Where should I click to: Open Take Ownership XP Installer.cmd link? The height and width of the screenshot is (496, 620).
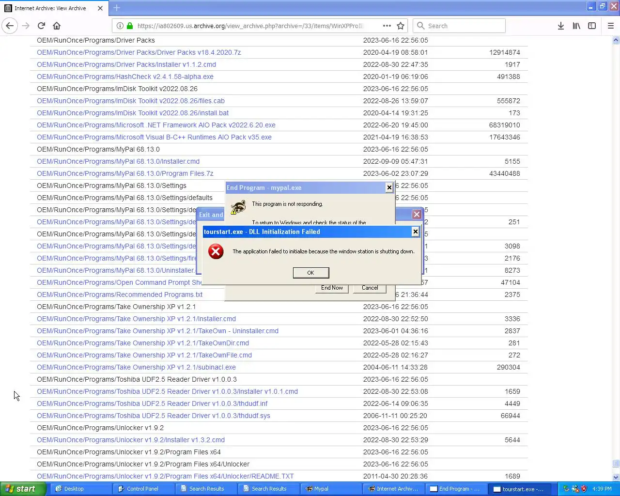coord(136,319)
